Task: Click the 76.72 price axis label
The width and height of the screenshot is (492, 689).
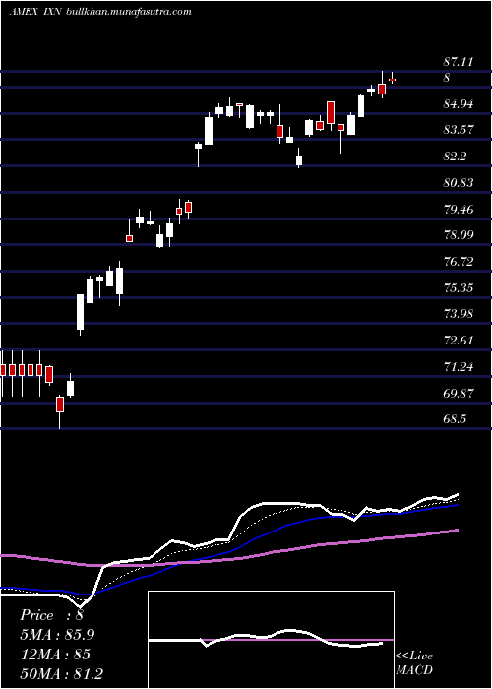Action: 459,262
